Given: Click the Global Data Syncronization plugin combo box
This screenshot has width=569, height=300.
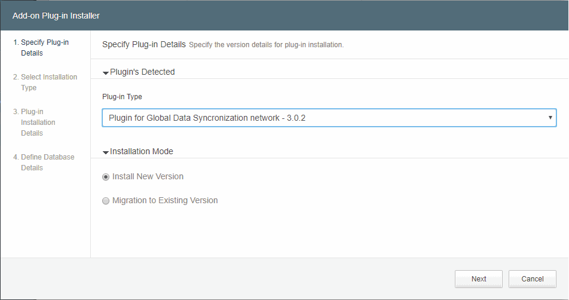Looking at the screenshot, I should click(x=329, y=118).
